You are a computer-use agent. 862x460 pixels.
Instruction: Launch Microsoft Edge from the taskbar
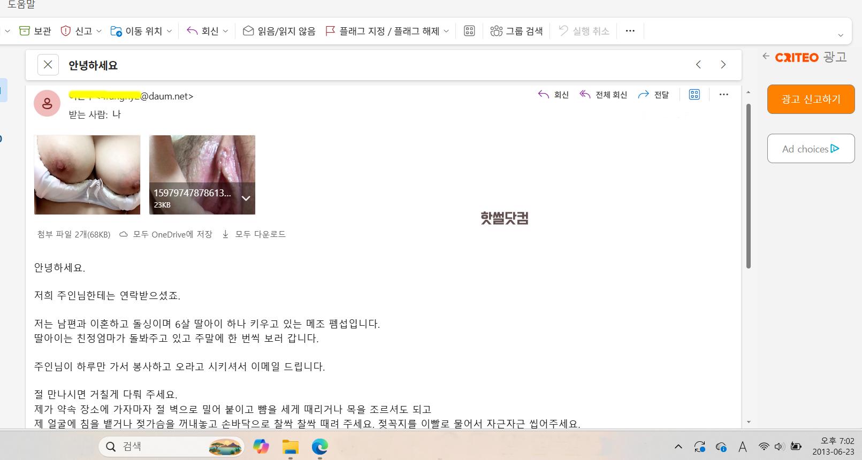[320, 447]
